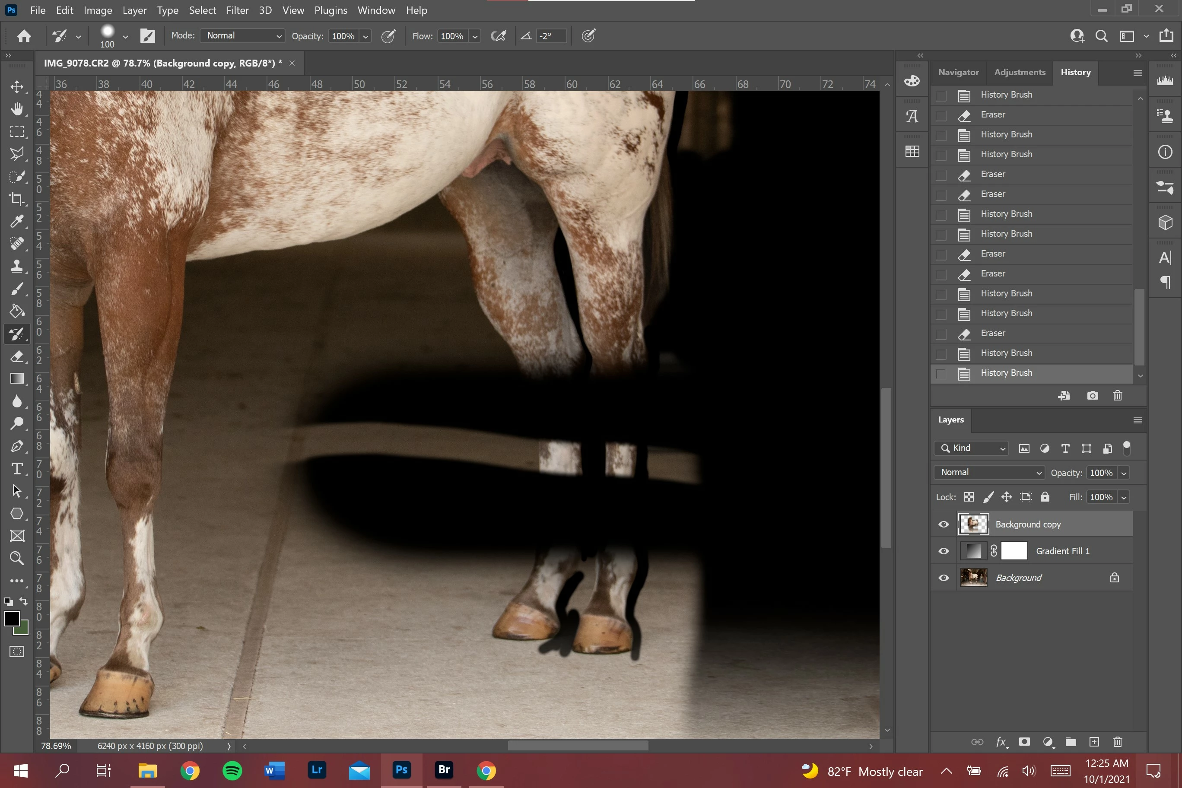Select the Zoom tool
This screenshot has height=788, width=1182.
[17, 558]
